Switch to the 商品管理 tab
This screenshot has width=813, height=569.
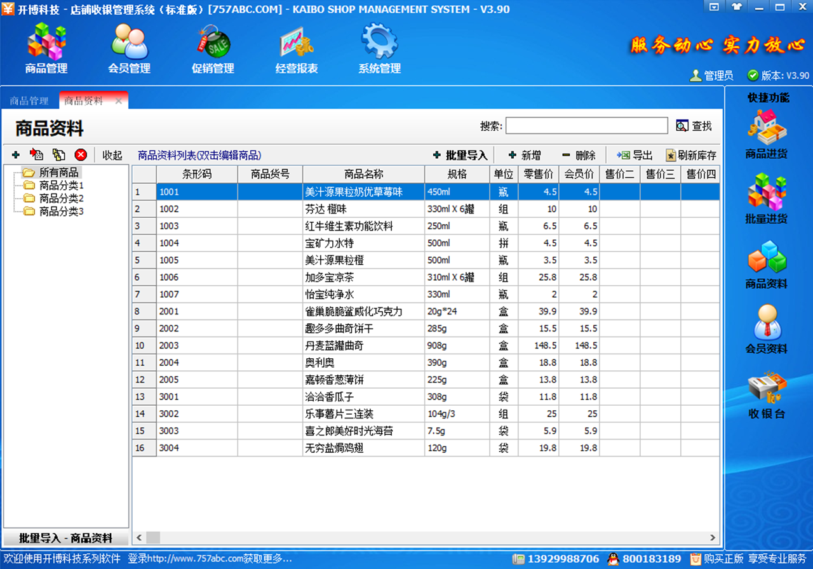pos(28,100)
